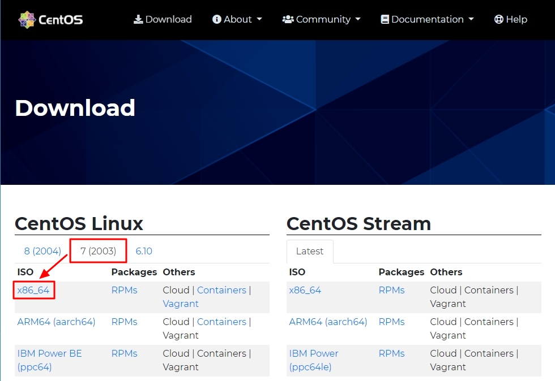The image size is (555, 381).
Task: Click the download arrow icon beside Download
Action: [138, 19]
